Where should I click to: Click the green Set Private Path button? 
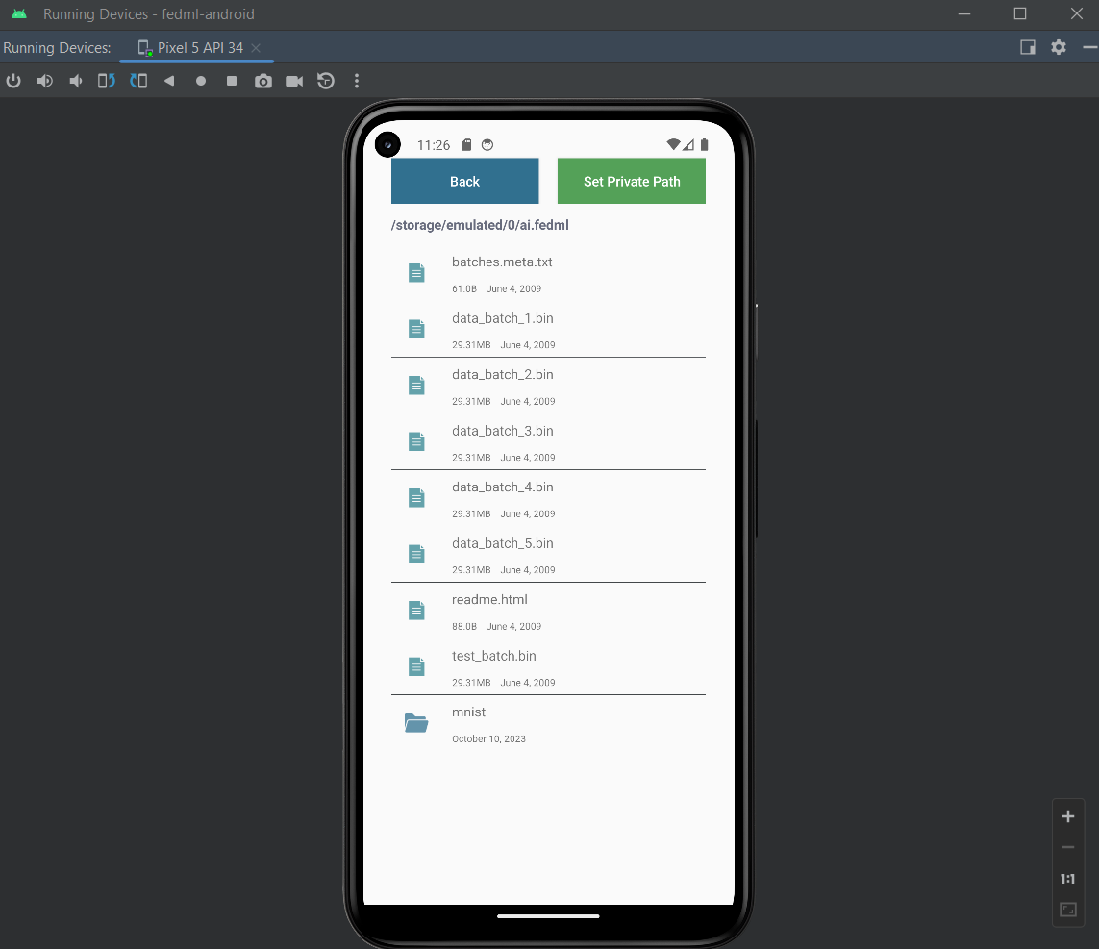[x=631, y=181]
